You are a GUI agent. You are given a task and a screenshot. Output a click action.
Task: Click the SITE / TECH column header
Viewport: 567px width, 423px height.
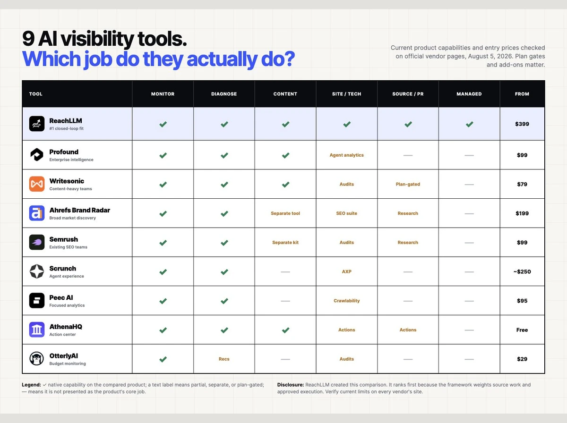pos(347,94)
